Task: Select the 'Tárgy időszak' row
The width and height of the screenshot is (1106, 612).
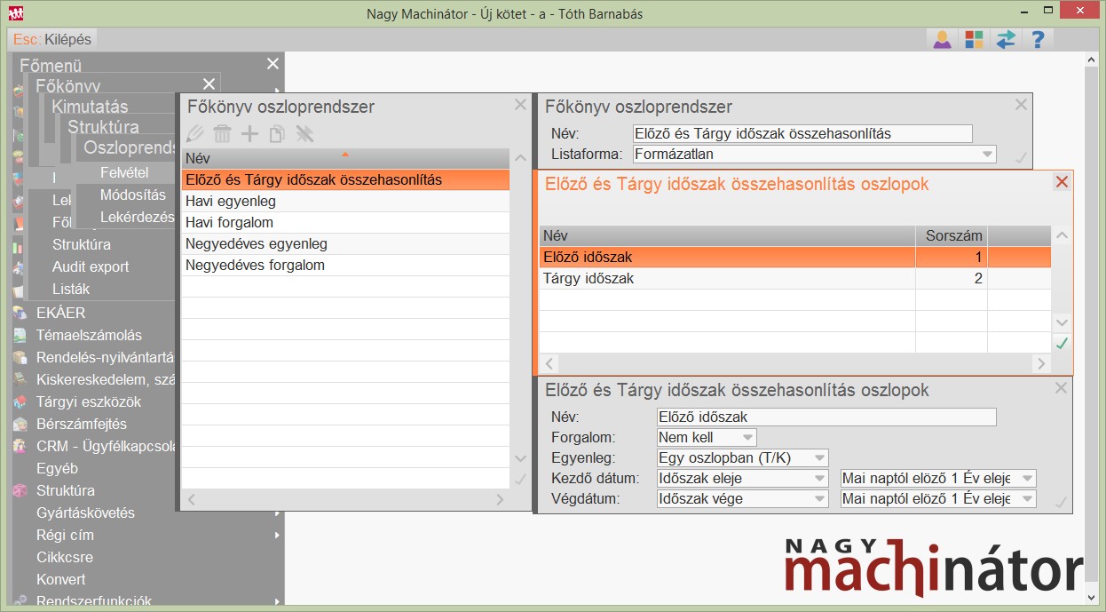Action: coord(794,279)
